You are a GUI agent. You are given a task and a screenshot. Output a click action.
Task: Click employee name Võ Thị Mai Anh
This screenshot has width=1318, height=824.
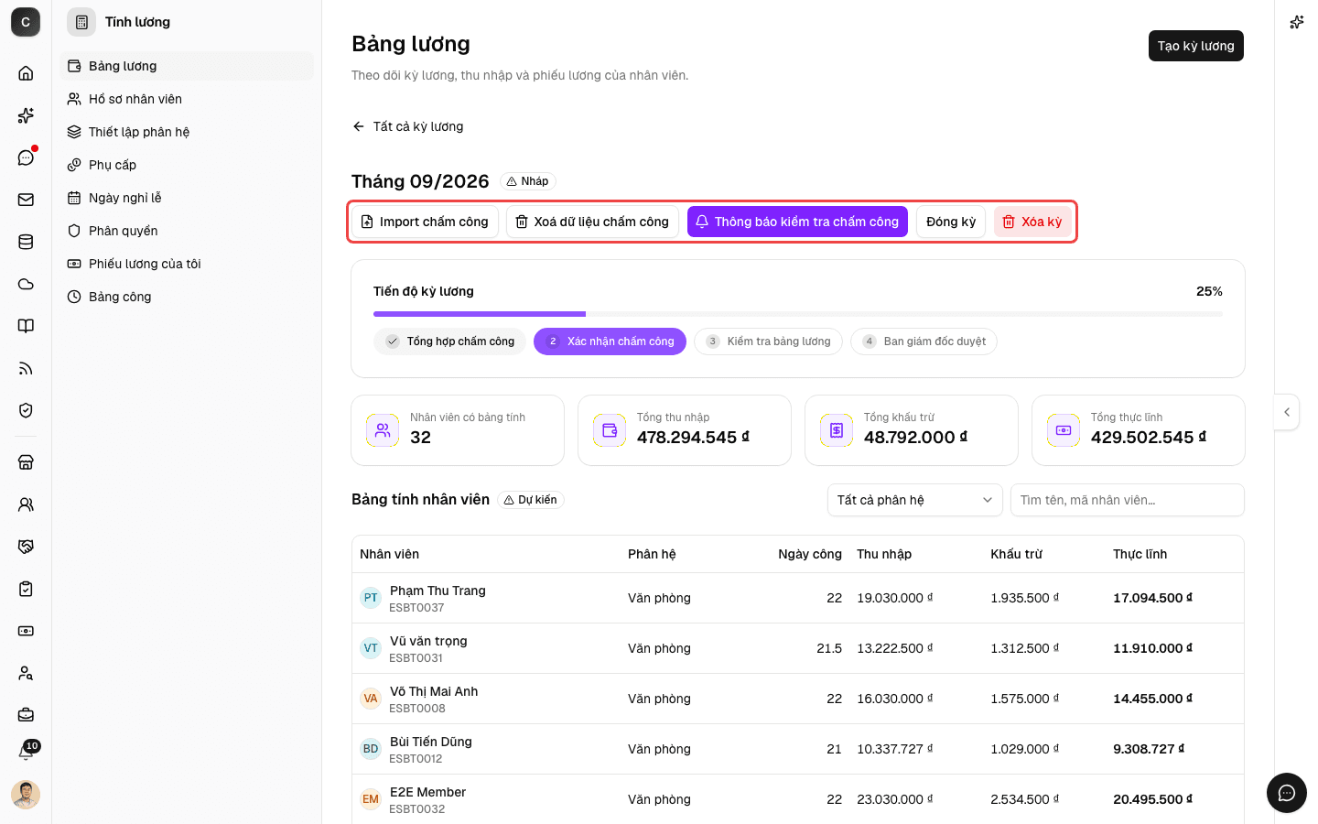(x=434, y=691)
